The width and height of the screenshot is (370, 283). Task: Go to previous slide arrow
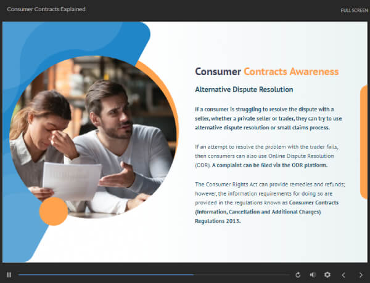coord(343,275)
